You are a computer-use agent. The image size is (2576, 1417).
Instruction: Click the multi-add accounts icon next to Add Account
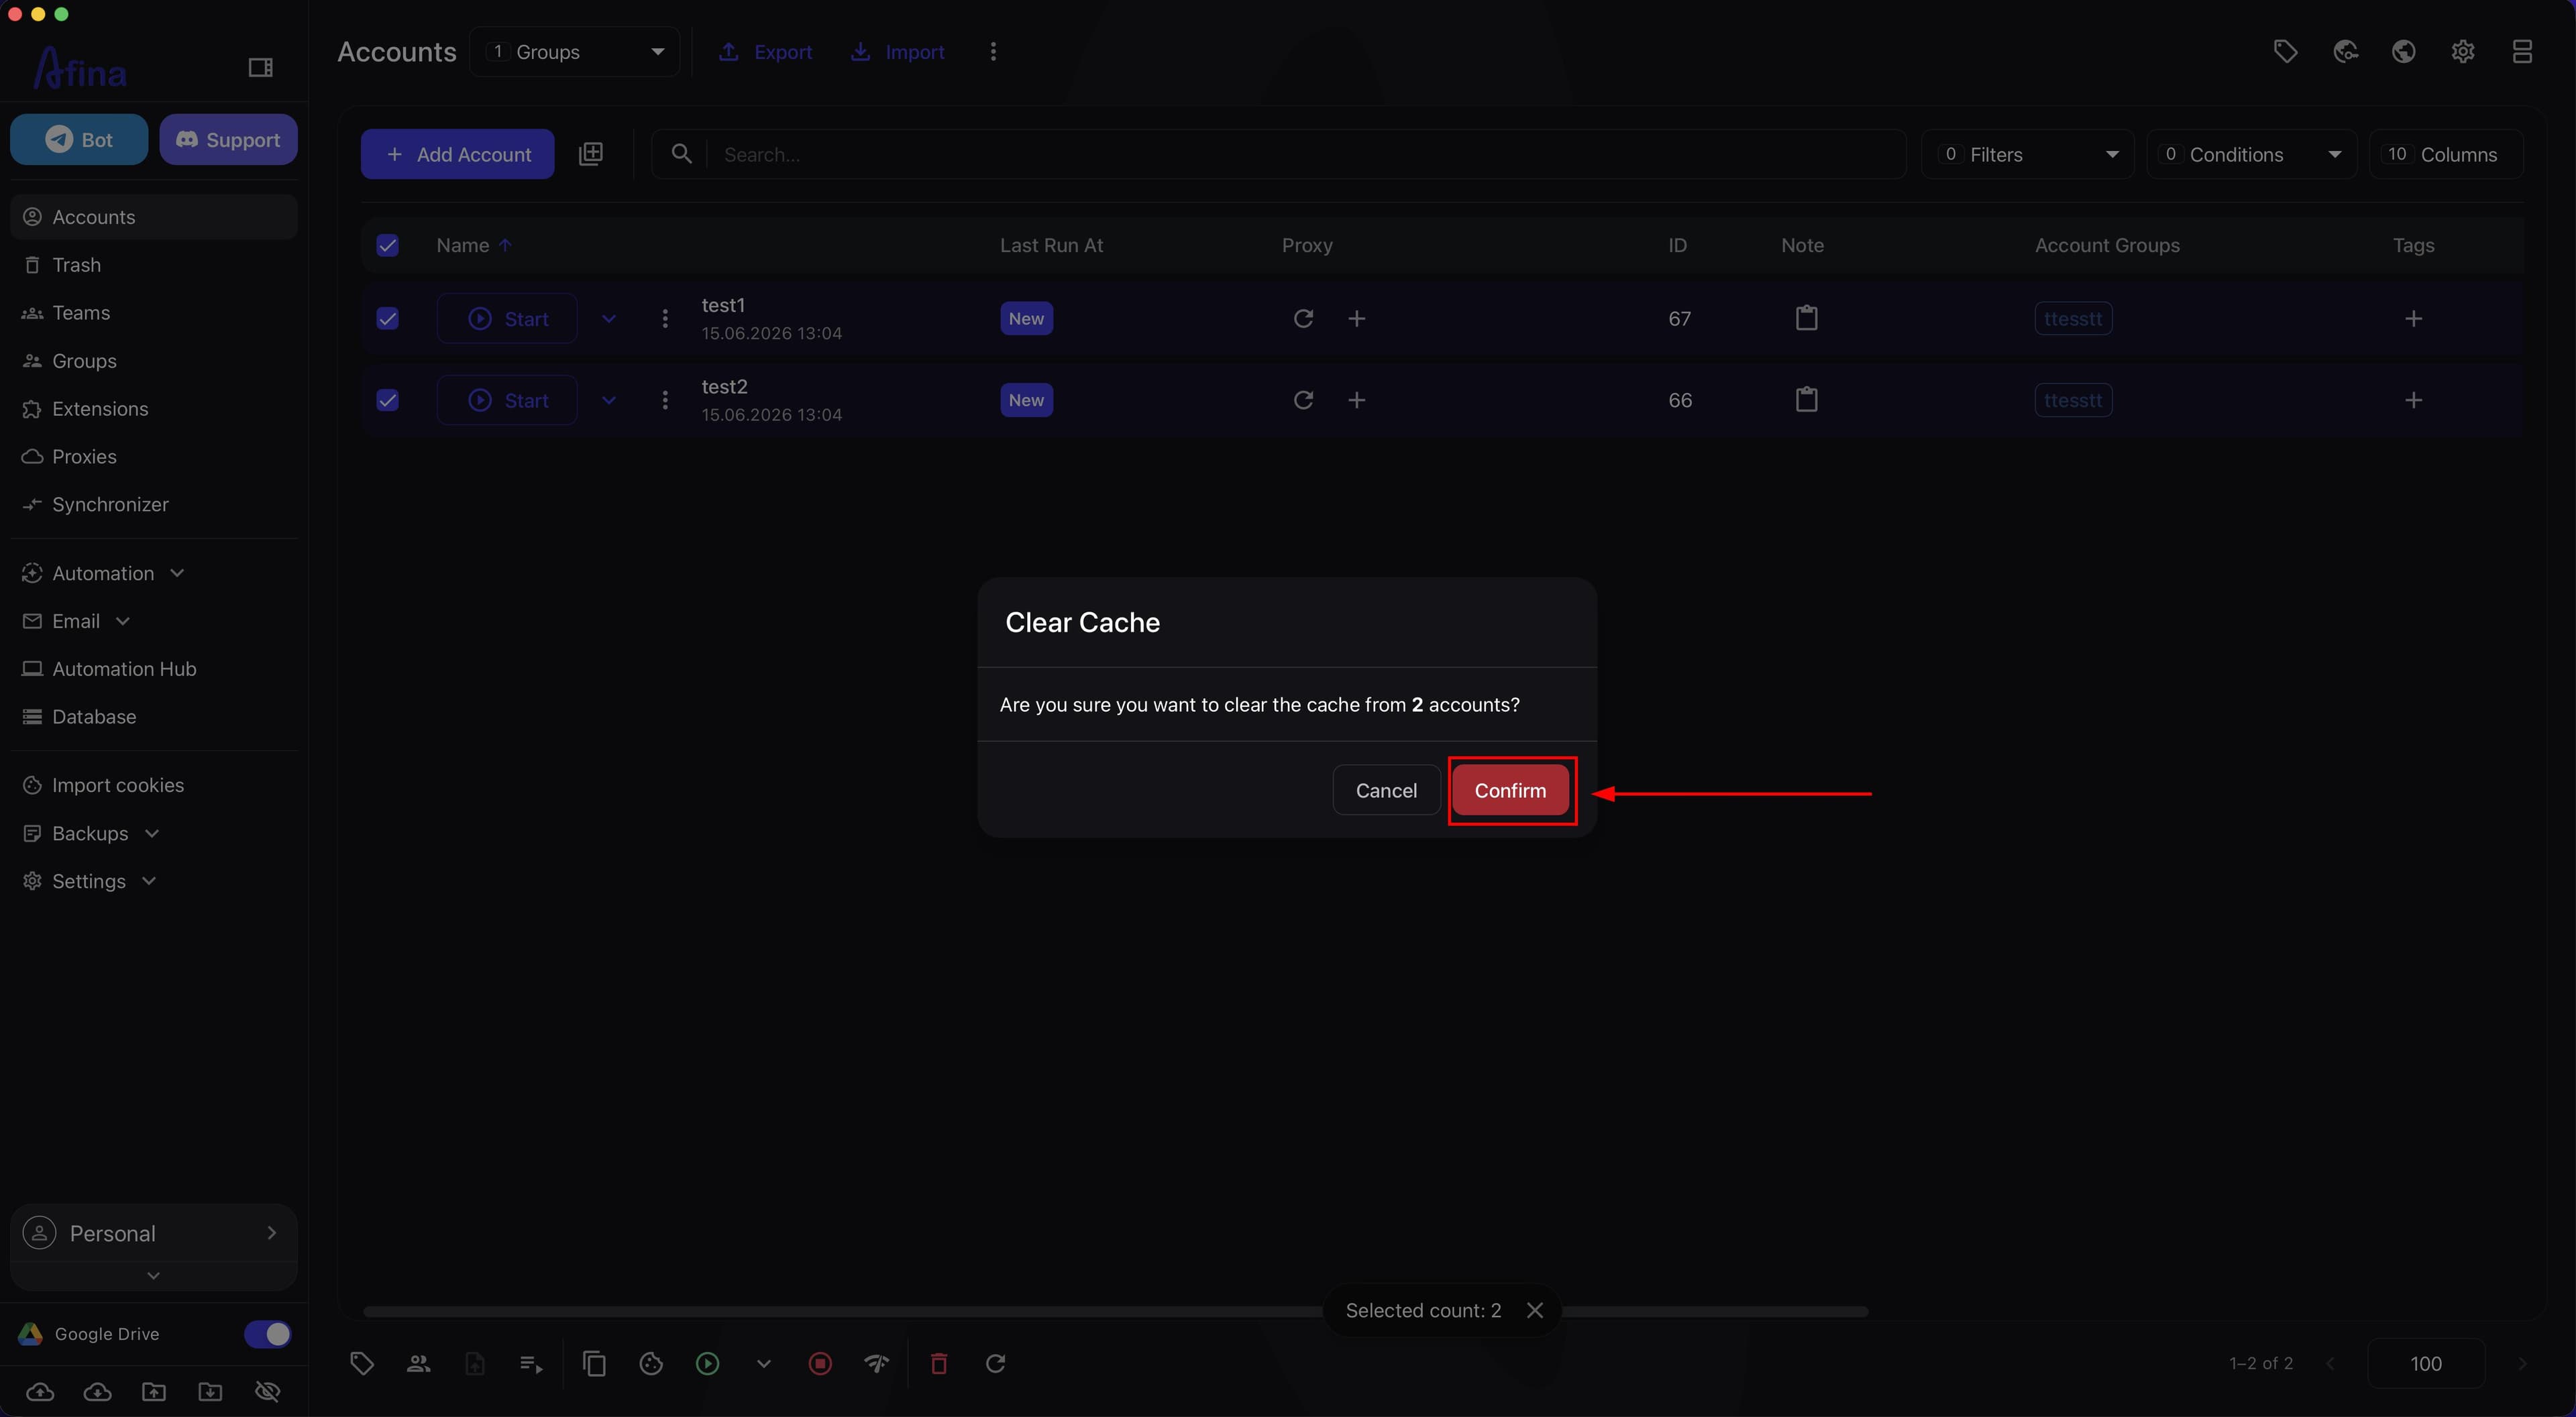pyautogui.click(x=591, y=154)
